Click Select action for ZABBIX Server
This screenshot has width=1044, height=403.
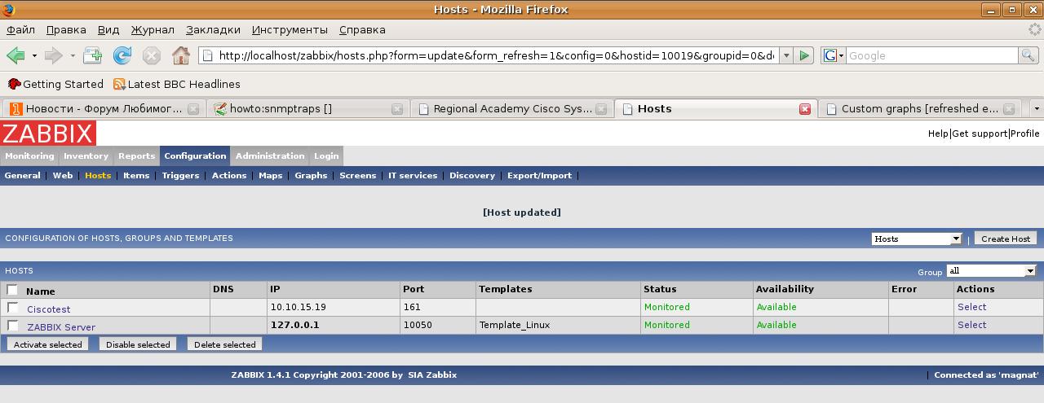(971, 325)
